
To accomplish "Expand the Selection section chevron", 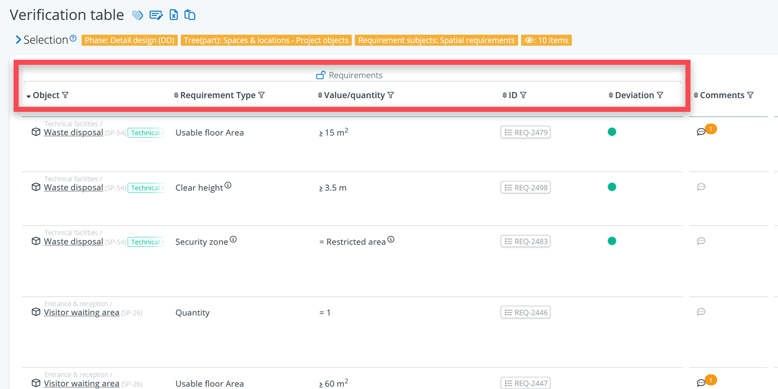I will 18,40.
